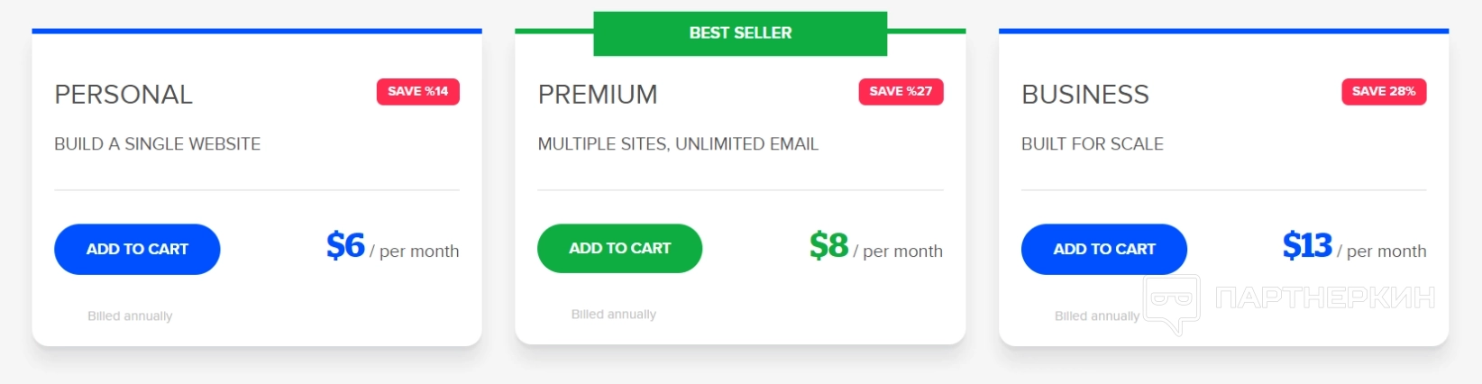Click "Billed annually" under the Premium plan

[613, 315]
